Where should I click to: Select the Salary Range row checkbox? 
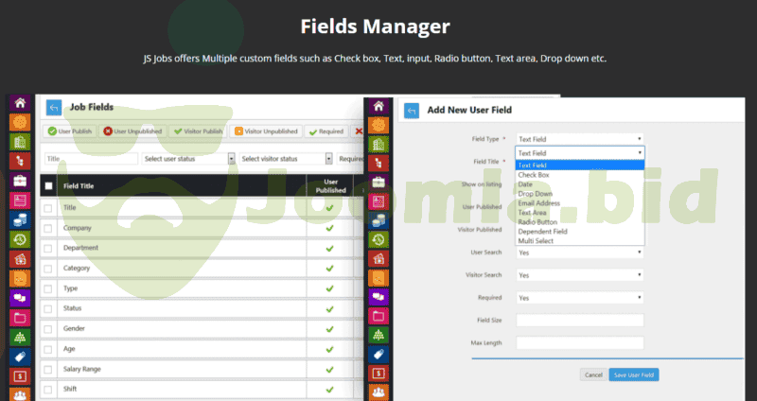(49, 368)
